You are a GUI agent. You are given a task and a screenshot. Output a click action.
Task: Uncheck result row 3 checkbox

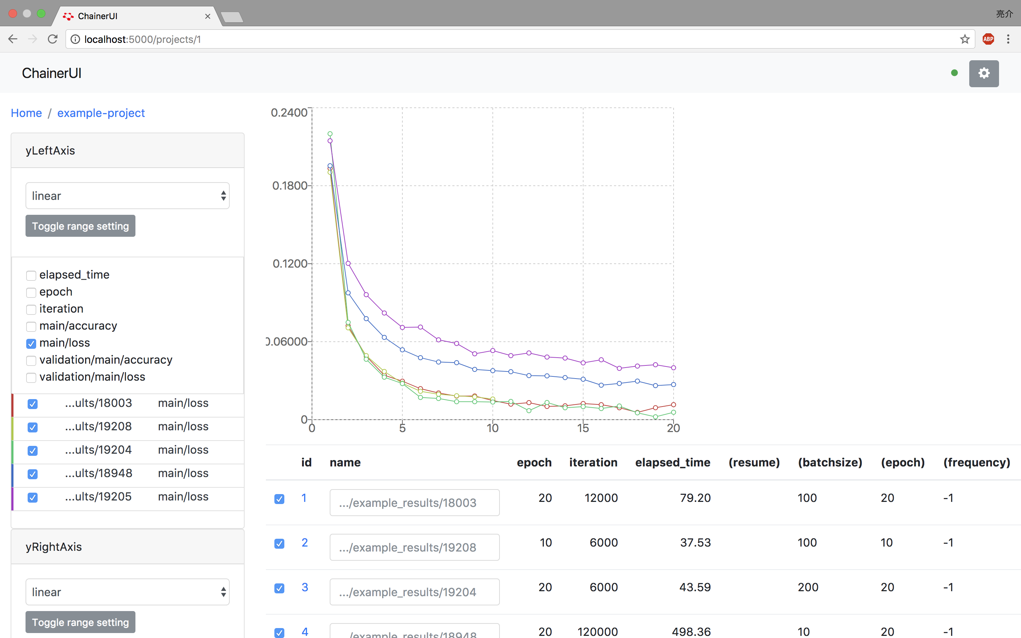click(x=279, y=588)
